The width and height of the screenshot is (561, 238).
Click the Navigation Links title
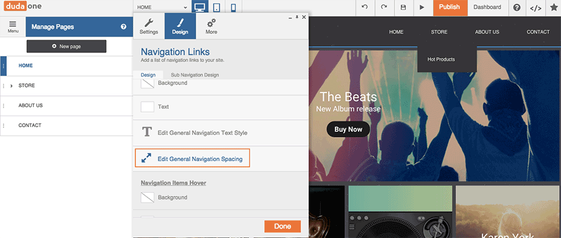click(176, 52)
